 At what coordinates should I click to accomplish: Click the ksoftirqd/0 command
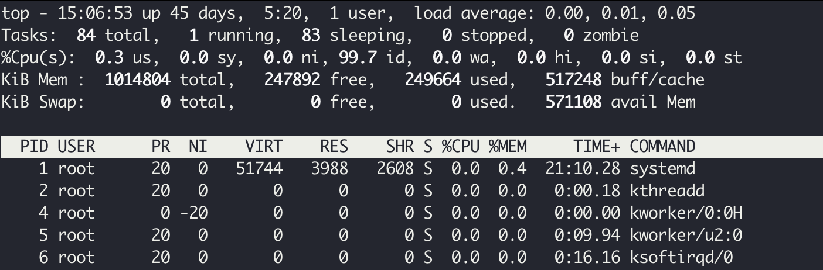(x=681, y=258)
